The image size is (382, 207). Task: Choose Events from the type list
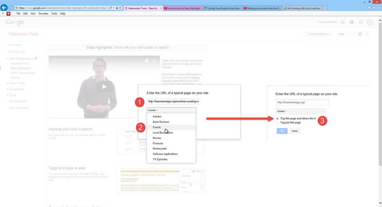coord(171,128)
